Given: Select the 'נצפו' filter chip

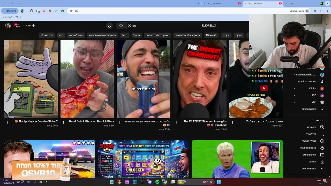Looking at the screenshot, I should [61, 35].
